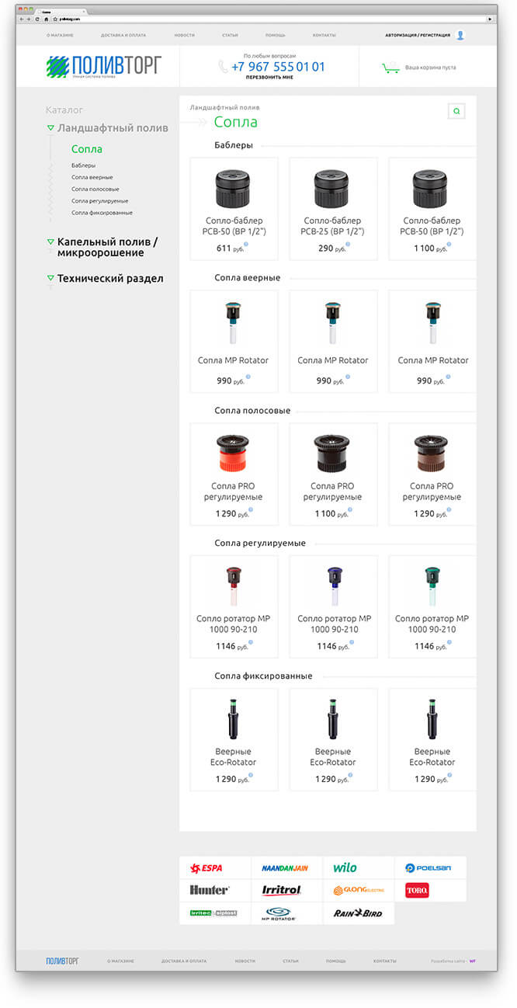Click the TORO brand logo
Image resolution: width=517 pixels, height=1008 pixels.
(x=417, y=890)
